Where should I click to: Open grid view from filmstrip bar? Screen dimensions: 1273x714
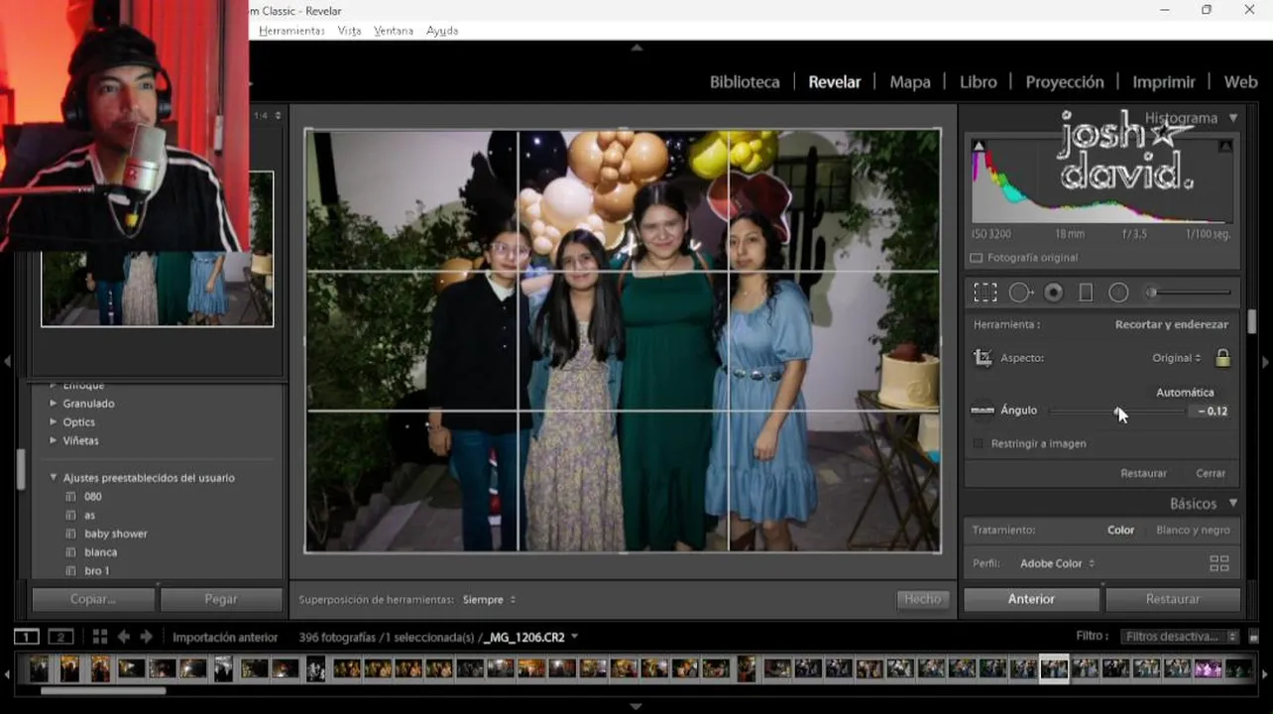[100, 637]
